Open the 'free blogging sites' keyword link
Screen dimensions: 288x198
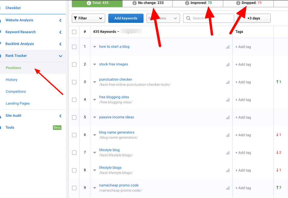[114, 97]
